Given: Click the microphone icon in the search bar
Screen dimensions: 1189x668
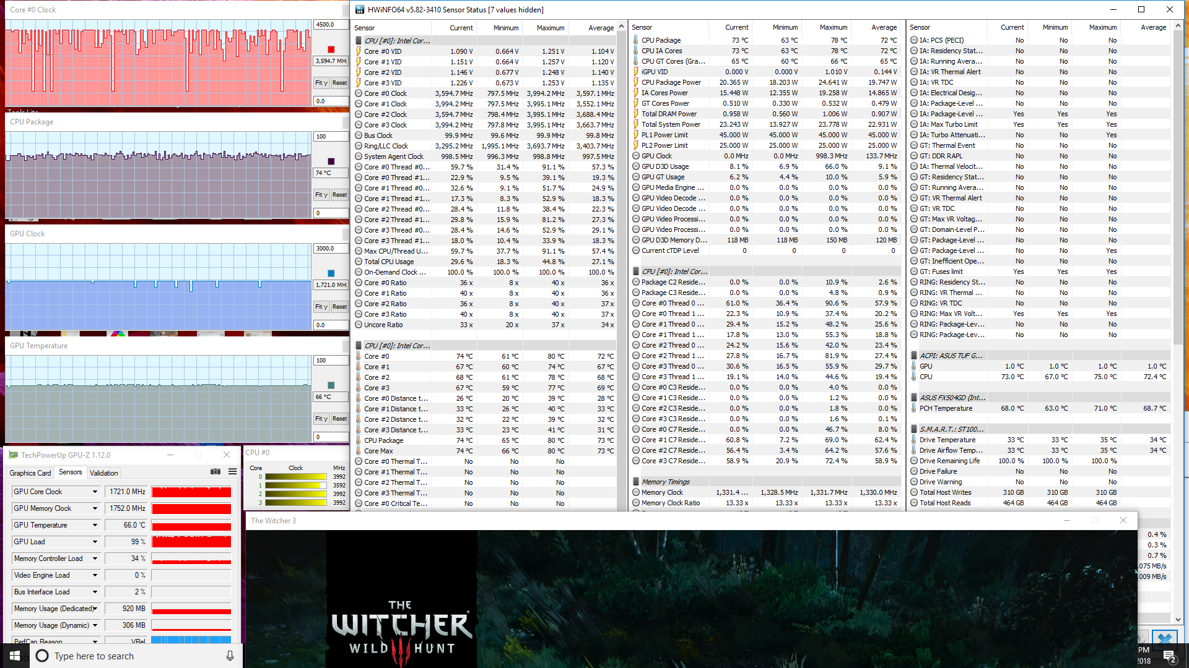Looking at the screenshot, I should tap(230, 656).
